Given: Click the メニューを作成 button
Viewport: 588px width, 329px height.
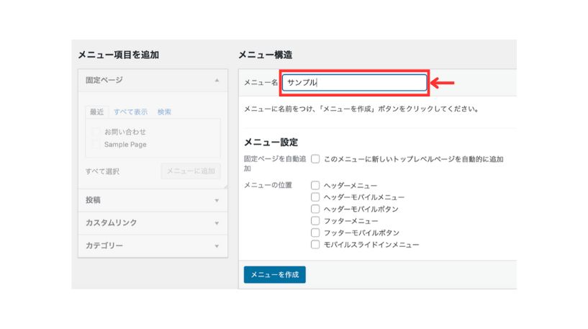Looking at the screenshot, I should 274,274.
